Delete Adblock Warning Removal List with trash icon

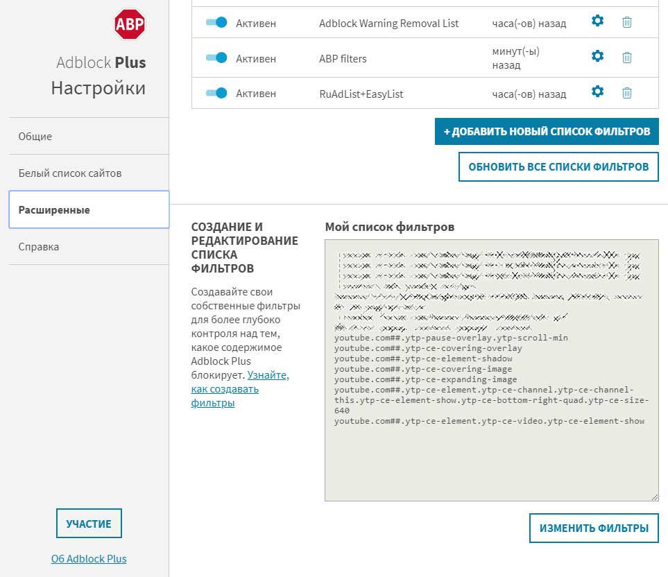click(x=626, y=21)
